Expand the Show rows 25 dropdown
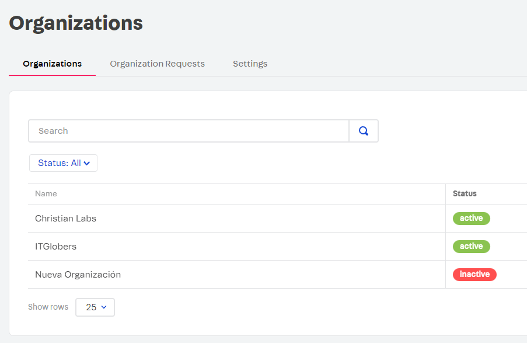The height and width of the screenshot is (343, 527). (95, 307)
